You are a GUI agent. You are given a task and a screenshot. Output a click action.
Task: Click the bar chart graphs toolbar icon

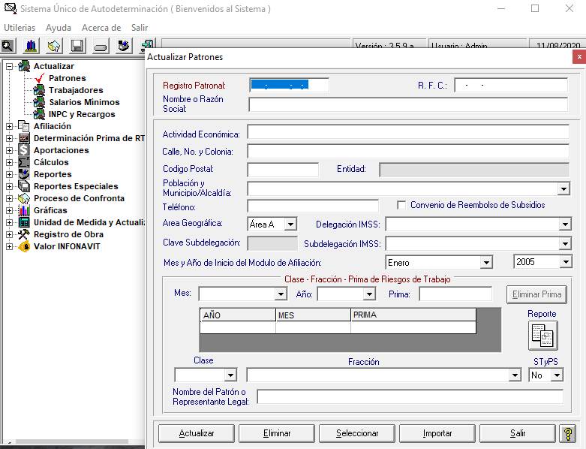point(31,46)
